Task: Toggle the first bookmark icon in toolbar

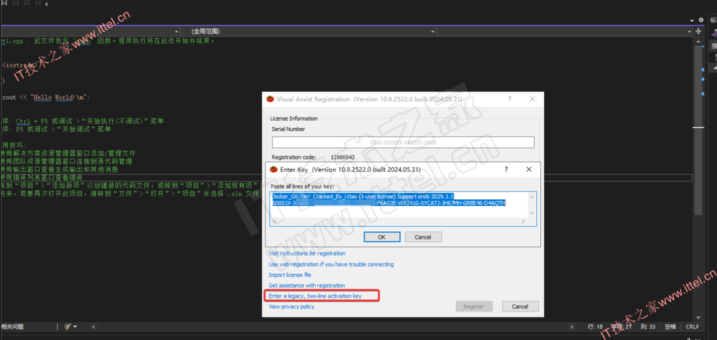Action: 5,3
